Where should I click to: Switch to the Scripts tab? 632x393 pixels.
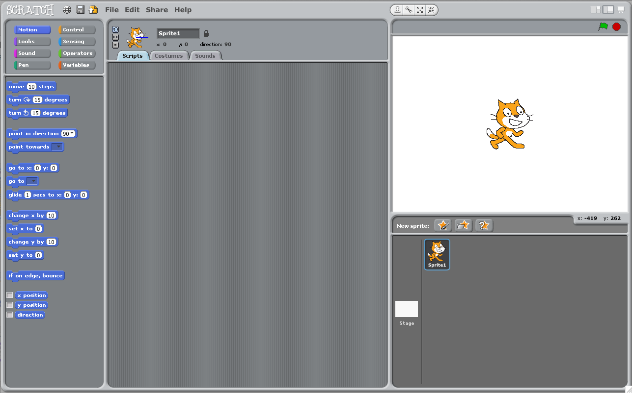pos(133,56)
